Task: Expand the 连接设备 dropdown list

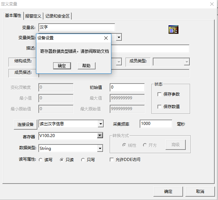Action: click(100, 124)
